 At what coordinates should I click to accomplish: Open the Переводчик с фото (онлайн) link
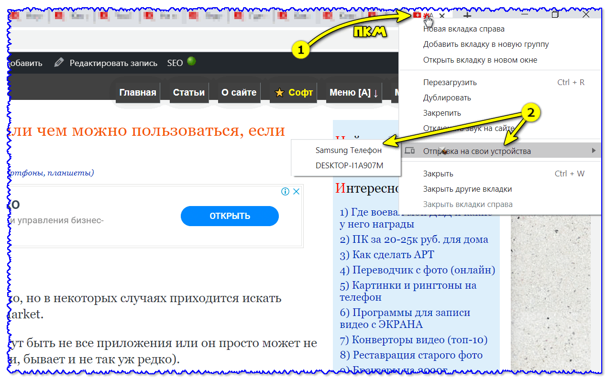[417, 270]
